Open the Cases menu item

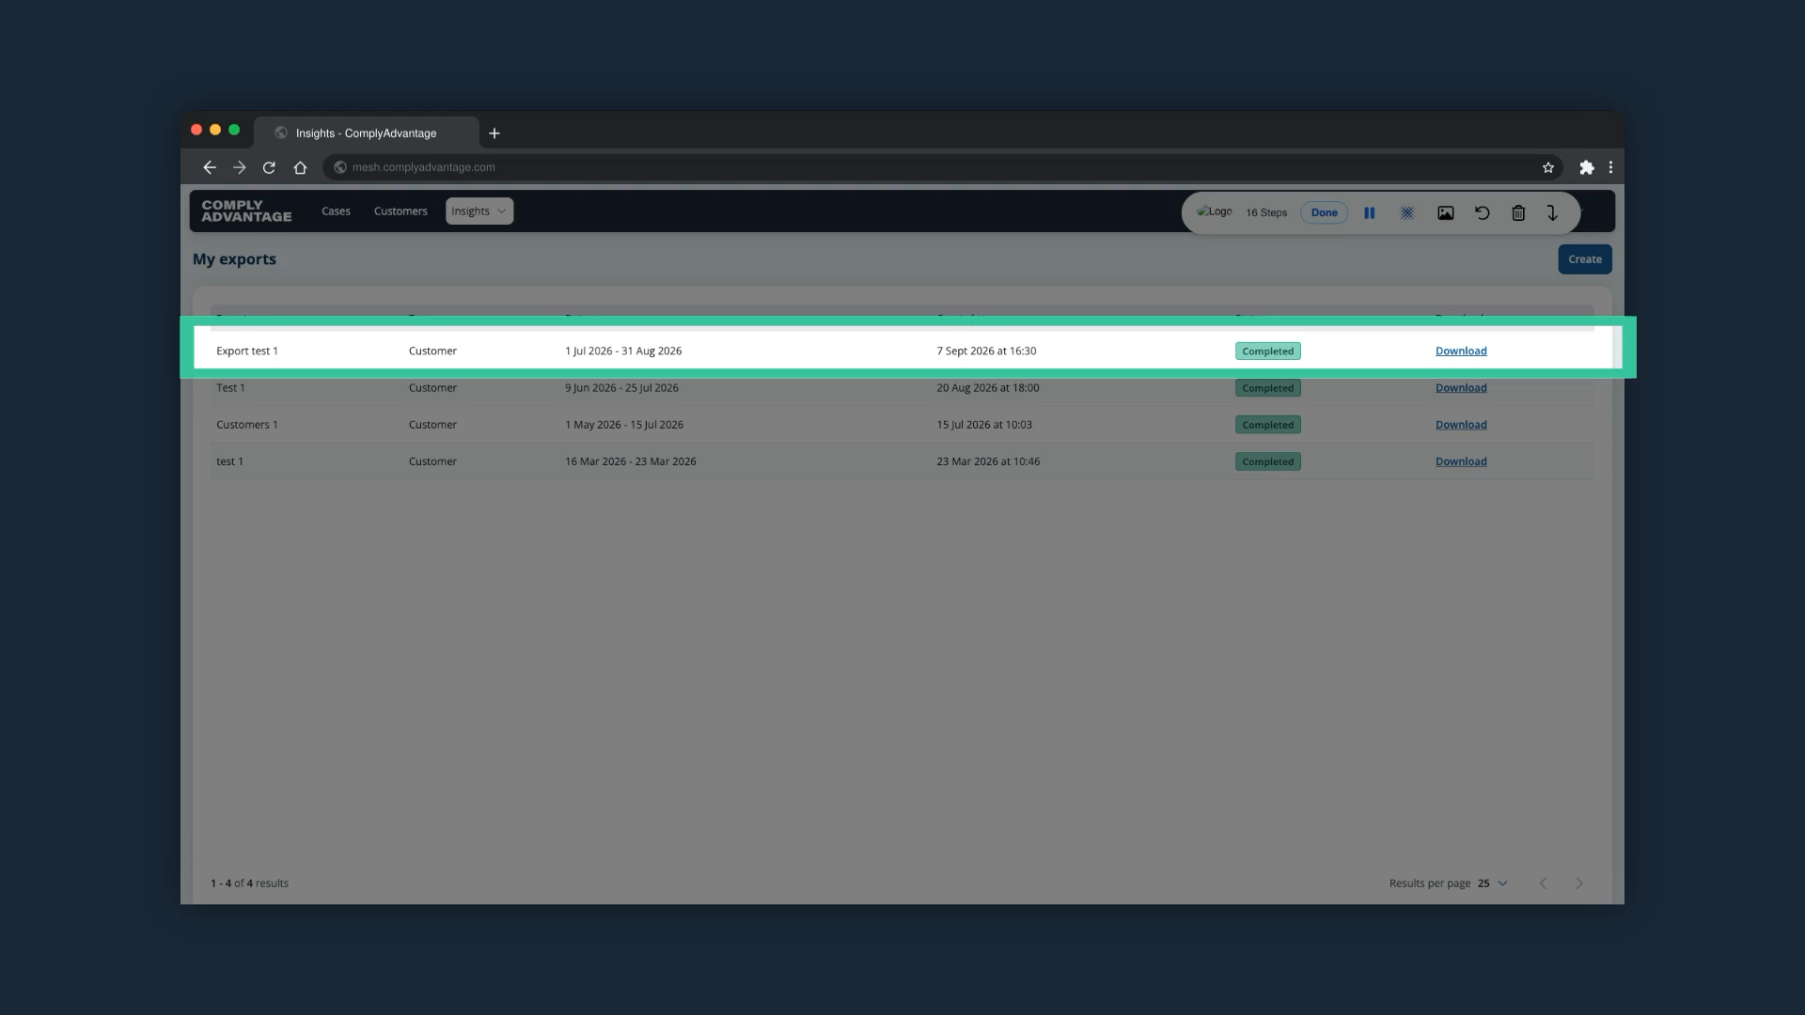336,211
